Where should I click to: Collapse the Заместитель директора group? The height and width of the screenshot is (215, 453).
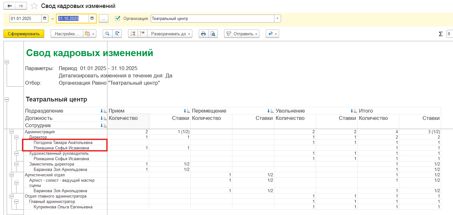[16, 164]
